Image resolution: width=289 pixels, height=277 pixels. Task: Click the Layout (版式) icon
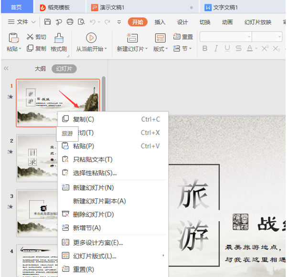click(x=160, y=38)
